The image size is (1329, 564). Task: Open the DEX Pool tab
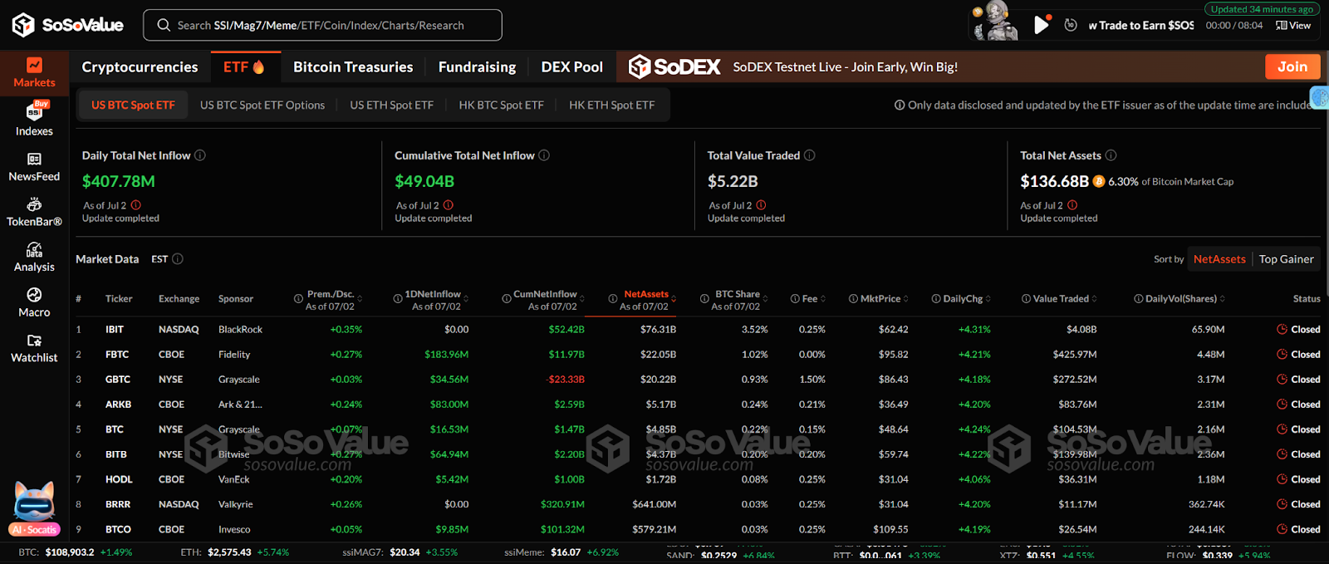click(x=572, y=67)
